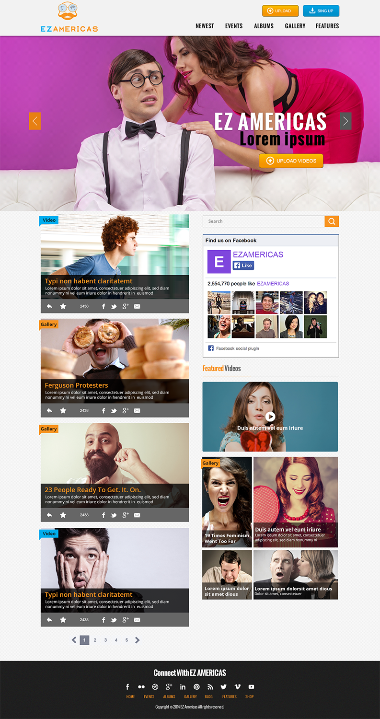This screenshot has width=380, height=719.
Task: Email the Ferguson Protesters post
Action: click(137, 411)
